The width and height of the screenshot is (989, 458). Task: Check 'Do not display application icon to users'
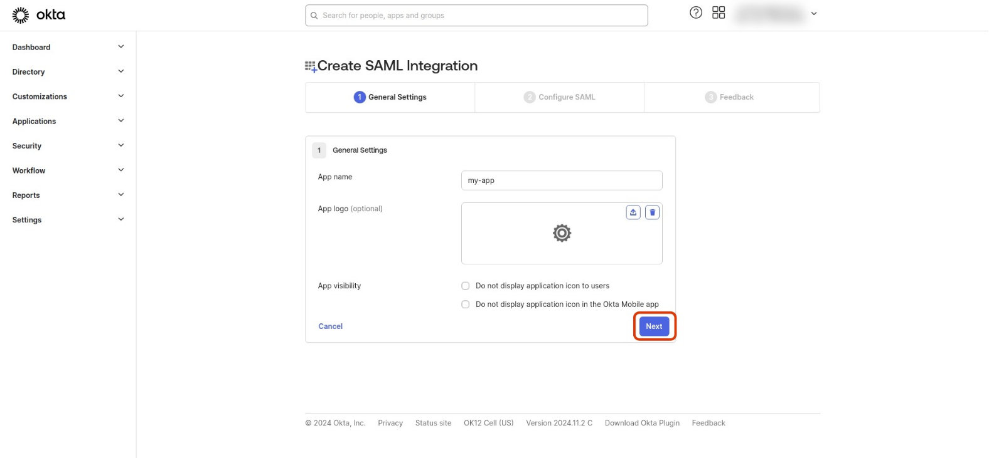pyautogui.click(x=466, y=286)
